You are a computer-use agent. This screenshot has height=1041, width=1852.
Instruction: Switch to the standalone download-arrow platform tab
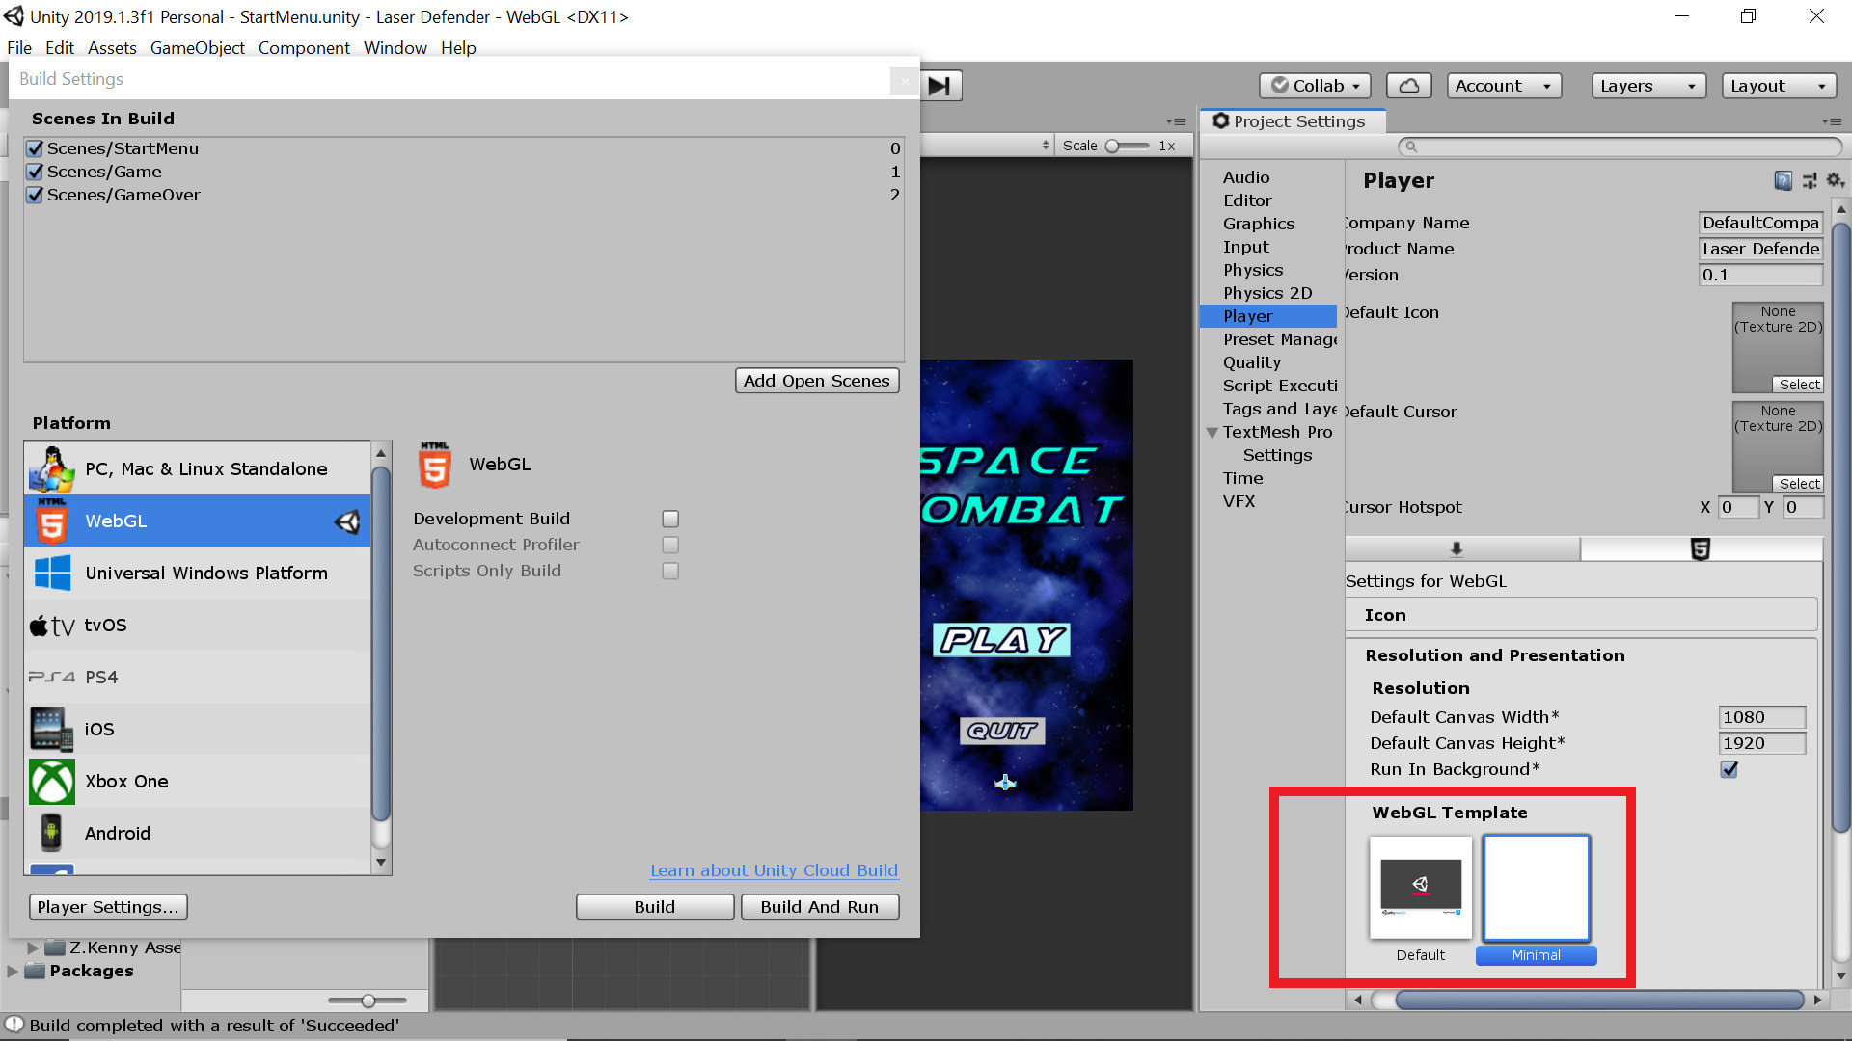click(x=1457, y=549)
